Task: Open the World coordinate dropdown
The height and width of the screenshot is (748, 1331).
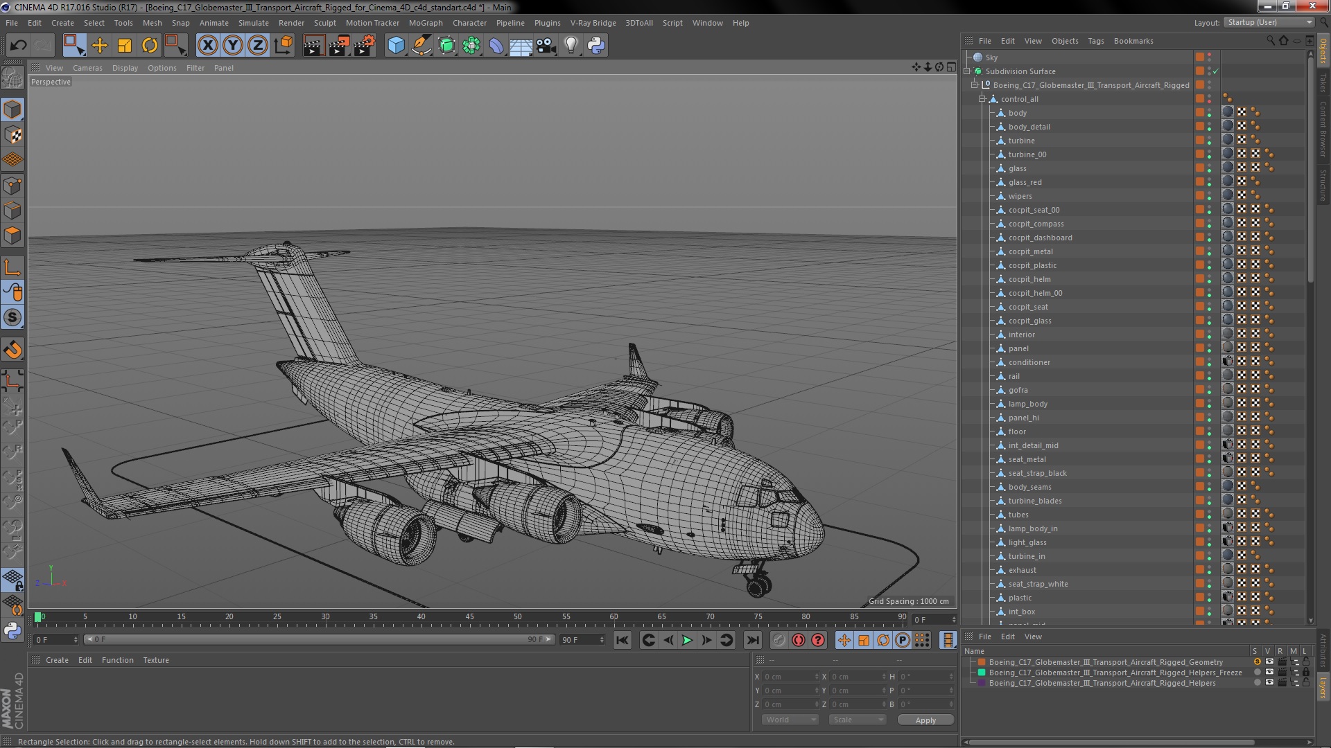Action: pos(790,720)
